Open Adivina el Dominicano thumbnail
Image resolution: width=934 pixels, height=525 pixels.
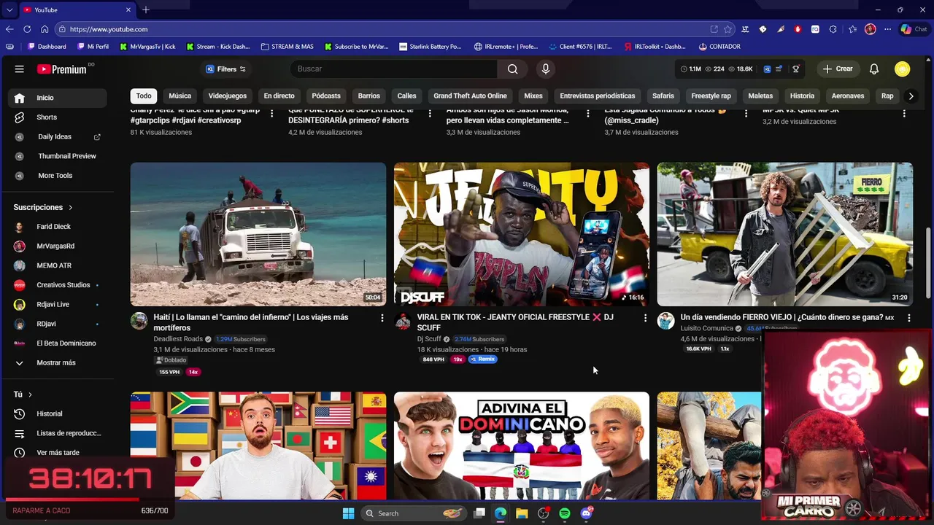pos(522,446)
